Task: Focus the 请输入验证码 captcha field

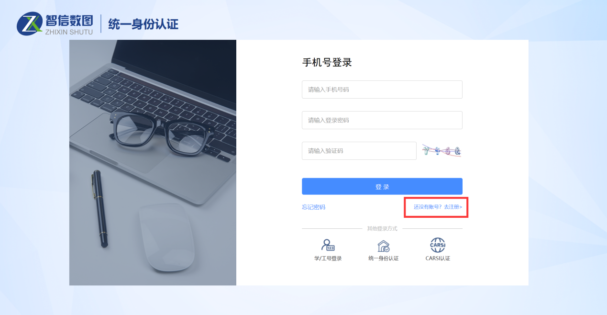Action: (359, 151)
